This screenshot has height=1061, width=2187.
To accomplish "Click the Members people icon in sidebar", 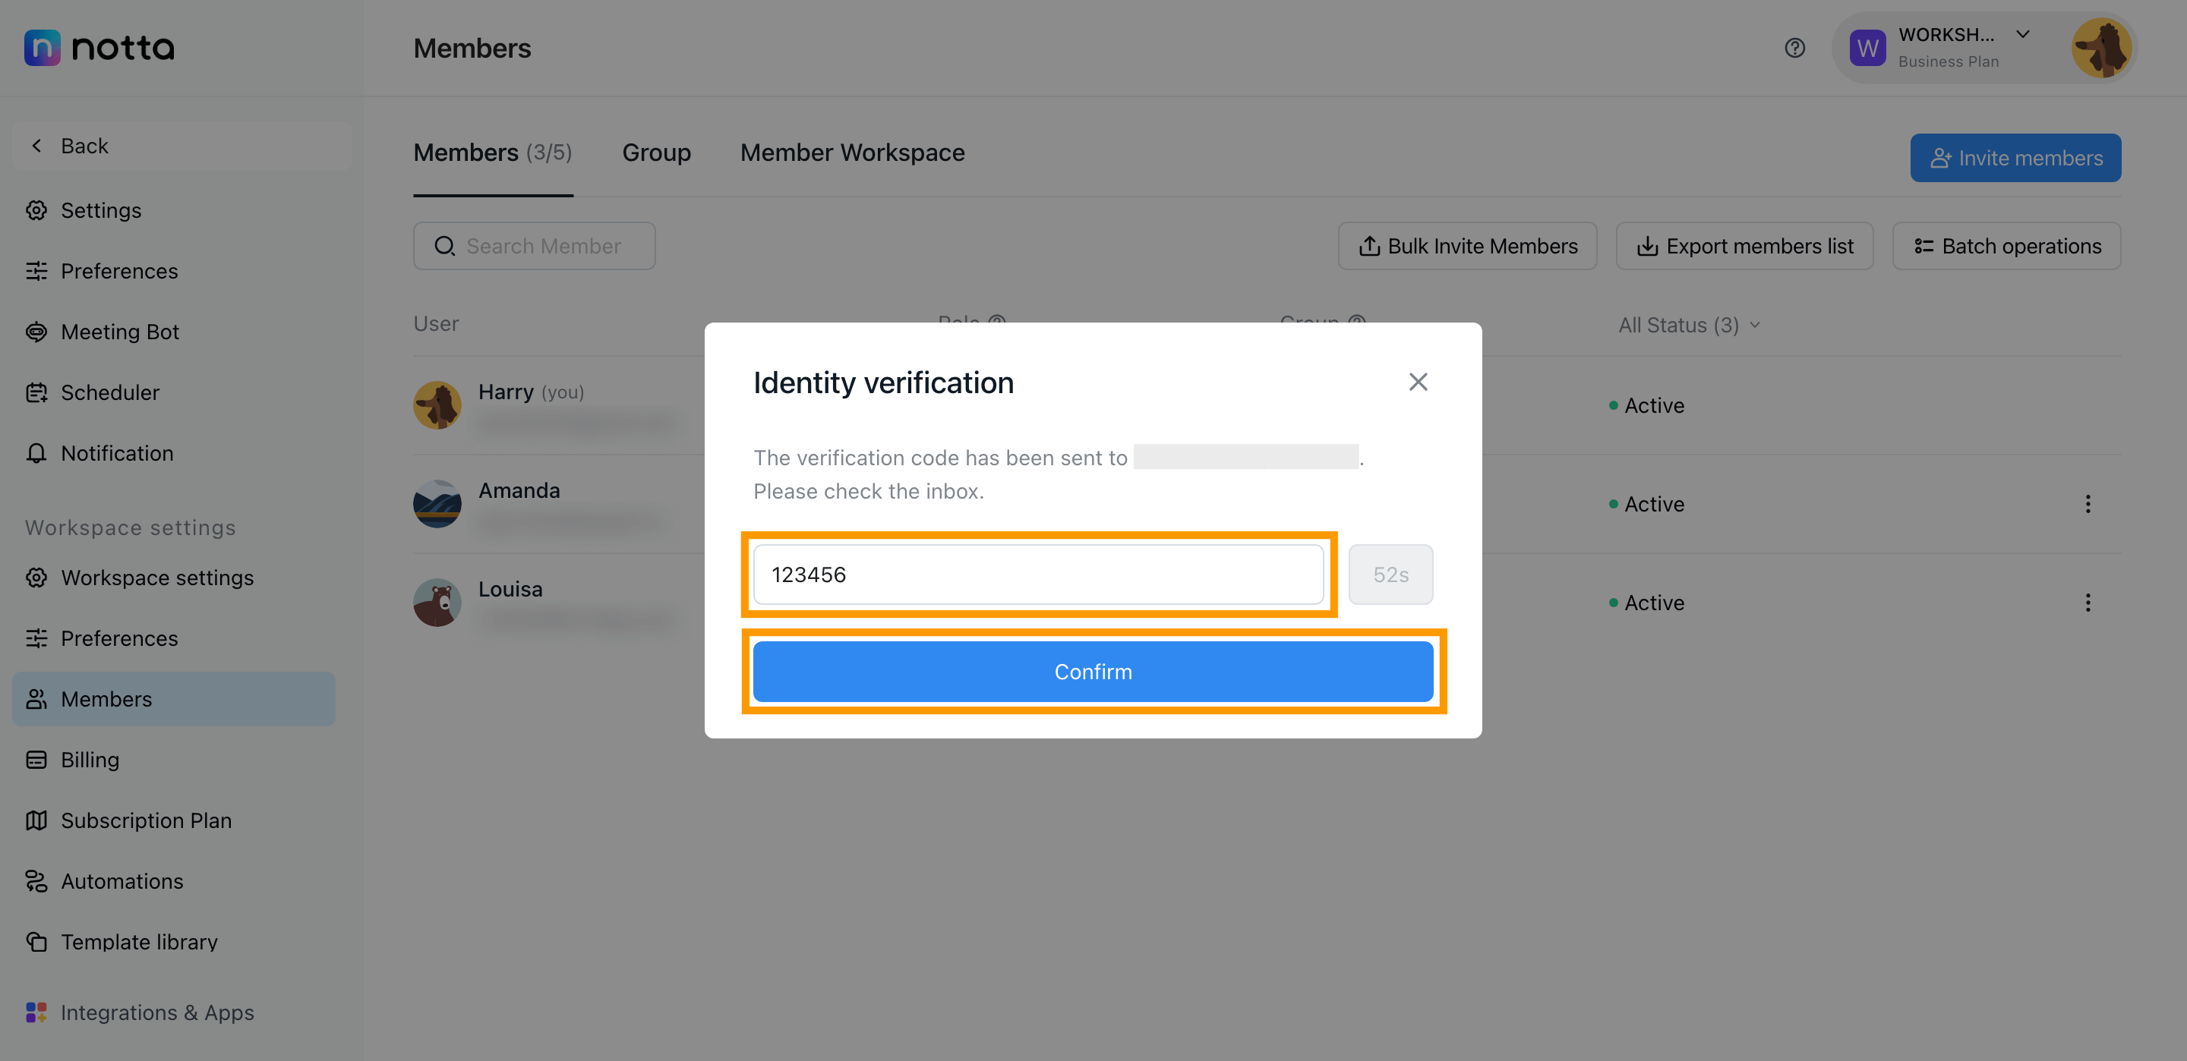I will [36, 698].
